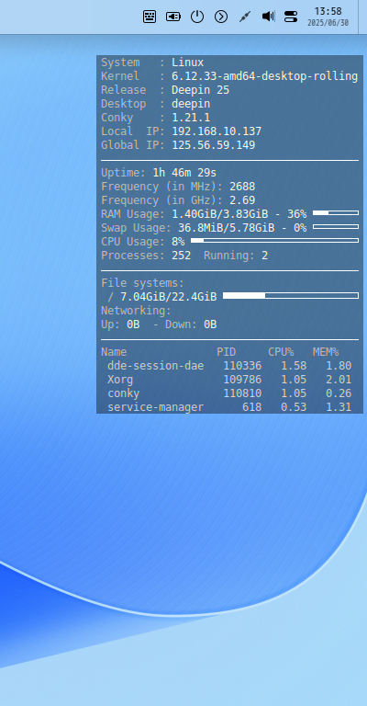Click PID 110336
This screenshot has width=367, height=706.
[242, 366]
